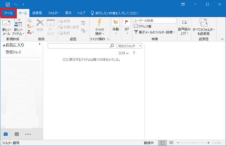Screen dimensions: 226x146
Task: Open the junk mail dropdown
Action: point(30,32)
